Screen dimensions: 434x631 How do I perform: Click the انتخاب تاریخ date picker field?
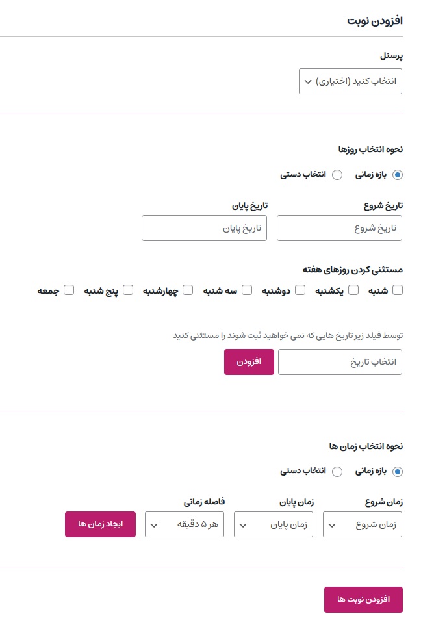click(340, 362)
